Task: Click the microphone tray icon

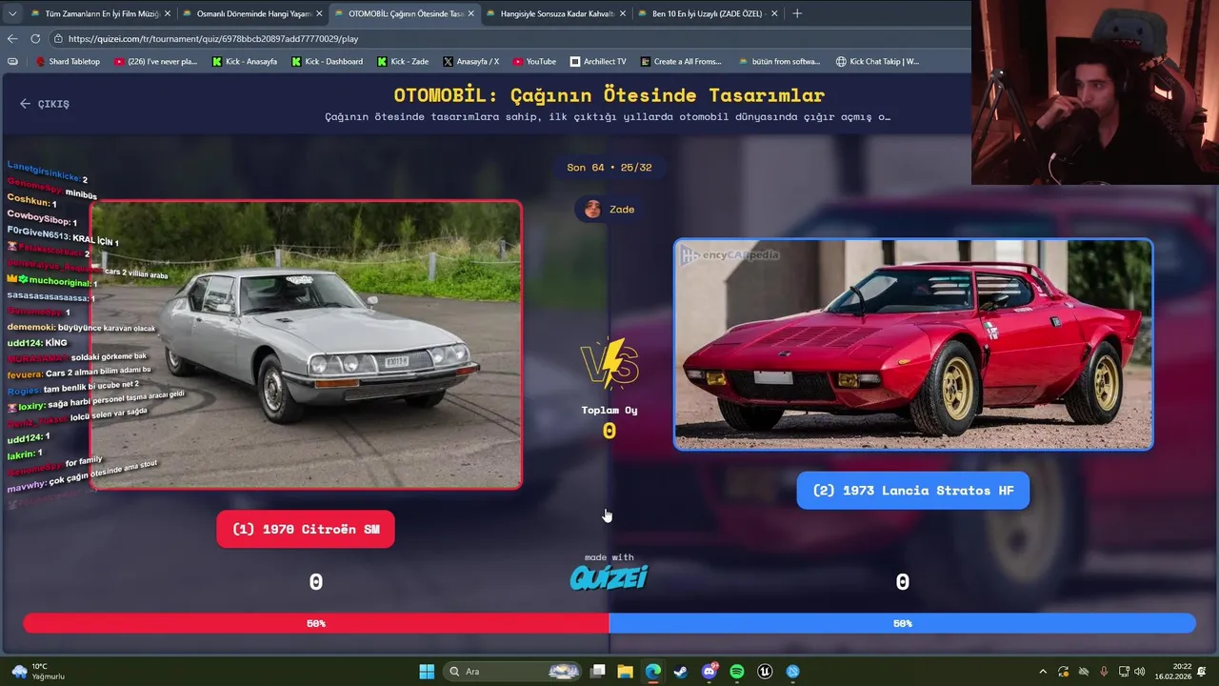Action: coord(1104,672)
